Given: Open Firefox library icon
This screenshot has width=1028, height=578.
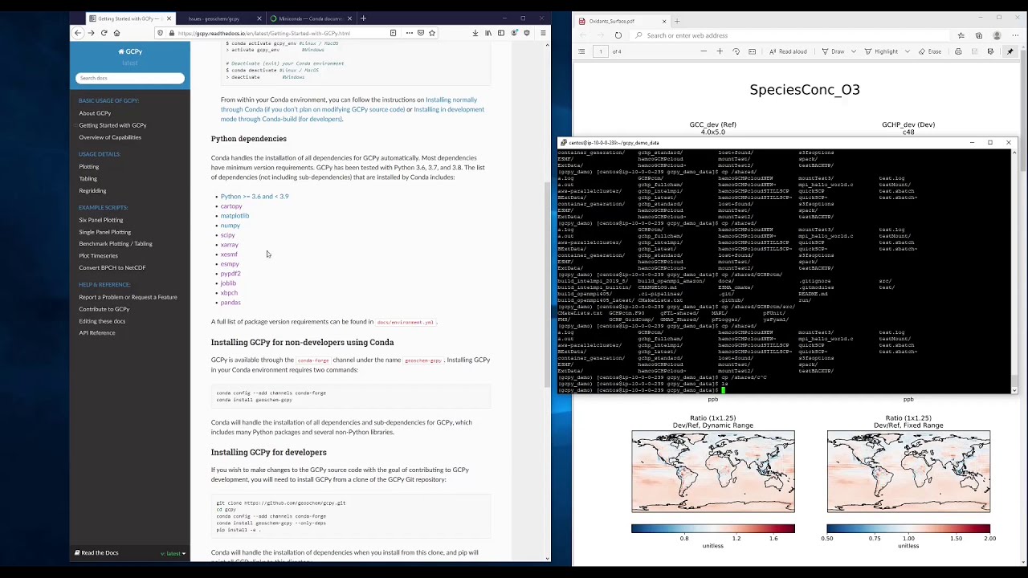Looking at the screenshot, I should (x=487, y=33).
